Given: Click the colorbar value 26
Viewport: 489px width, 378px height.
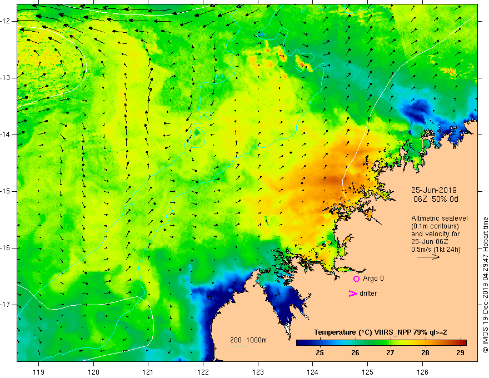Looking at the screenshot, I should pos(355,353).
